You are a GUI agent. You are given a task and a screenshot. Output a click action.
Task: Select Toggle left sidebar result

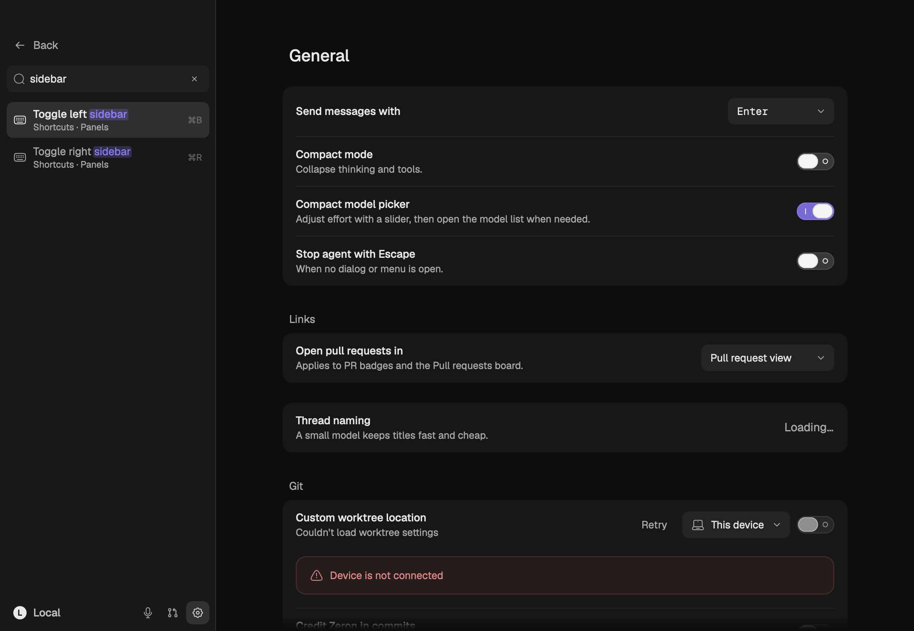click(x=108, y=120)
